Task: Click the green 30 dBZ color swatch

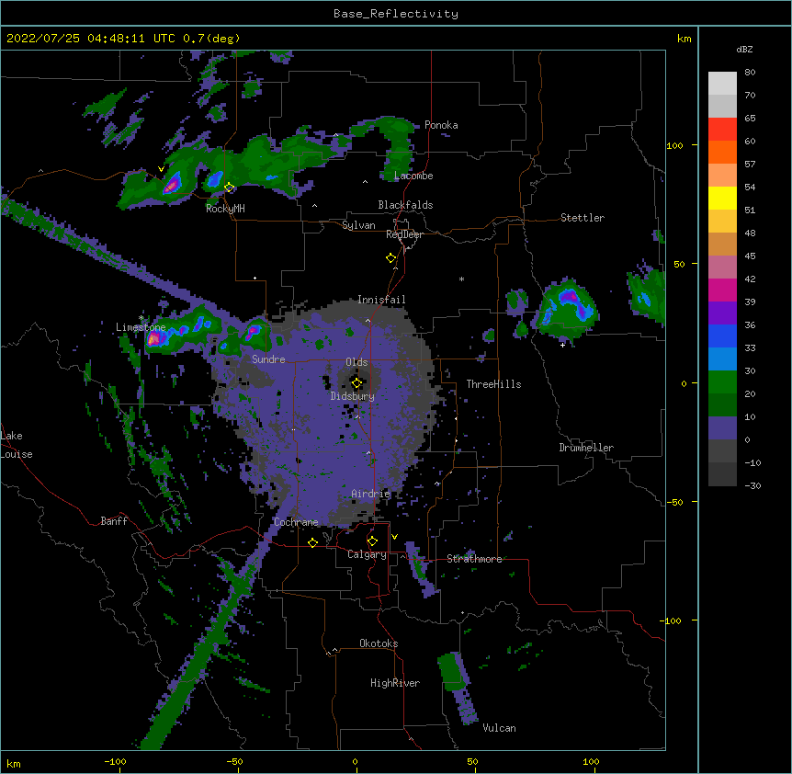Action: (722, 382)
